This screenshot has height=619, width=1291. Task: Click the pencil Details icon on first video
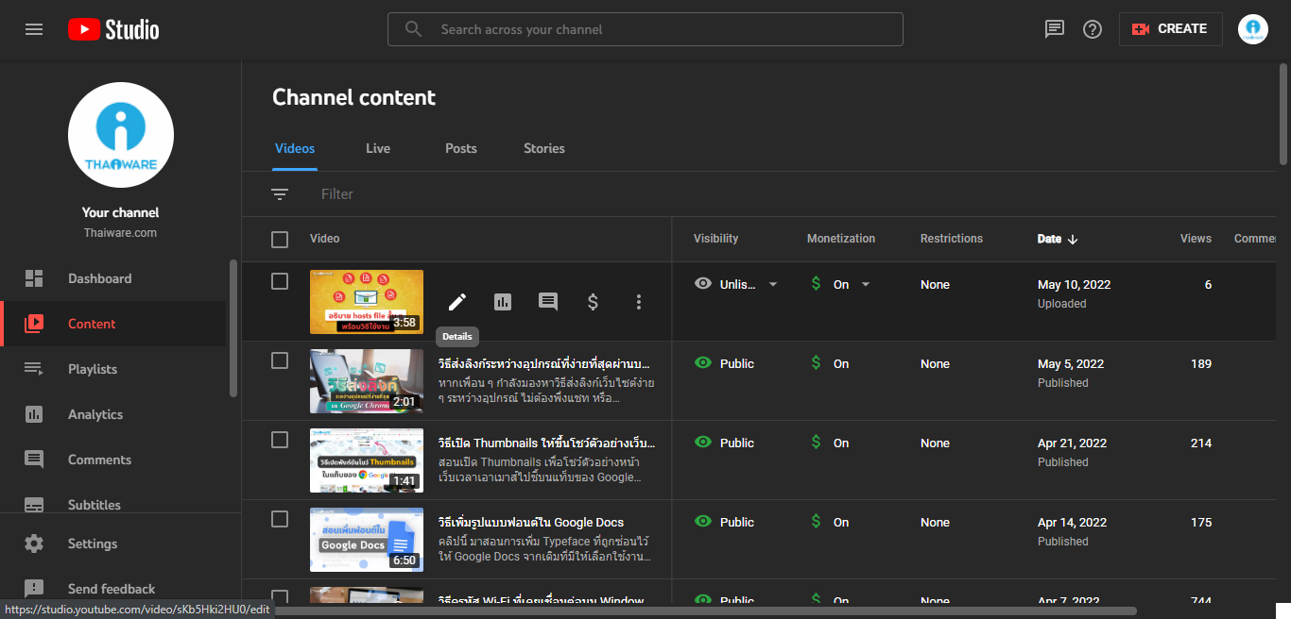457,302
